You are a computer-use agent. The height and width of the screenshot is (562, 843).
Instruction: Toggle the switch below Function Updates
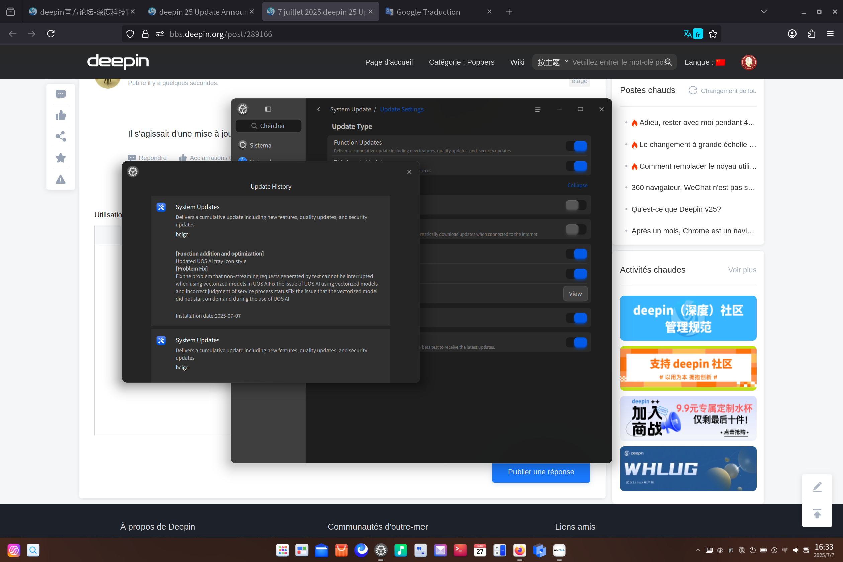click(576, 166)
